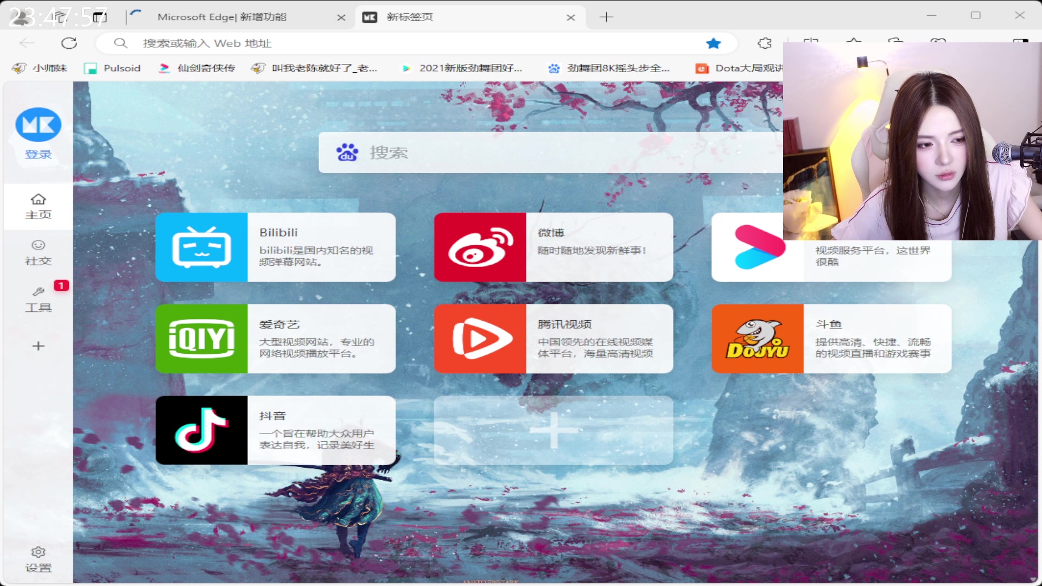Image resolution: width=1042 pixels, height=586 pixels.
Task: Open 叫我老陈就好了 bookmark
Action: pyautogui.click(x=314, y=68)
